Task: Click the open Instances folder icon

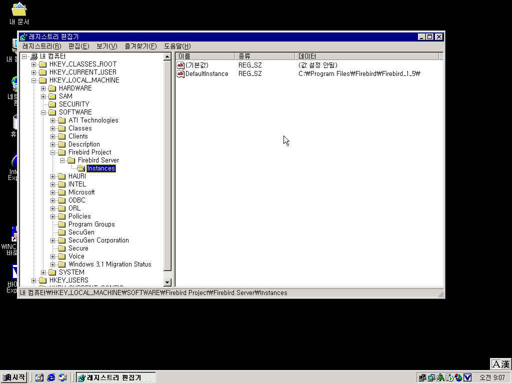Action: [x=81, y=168]
